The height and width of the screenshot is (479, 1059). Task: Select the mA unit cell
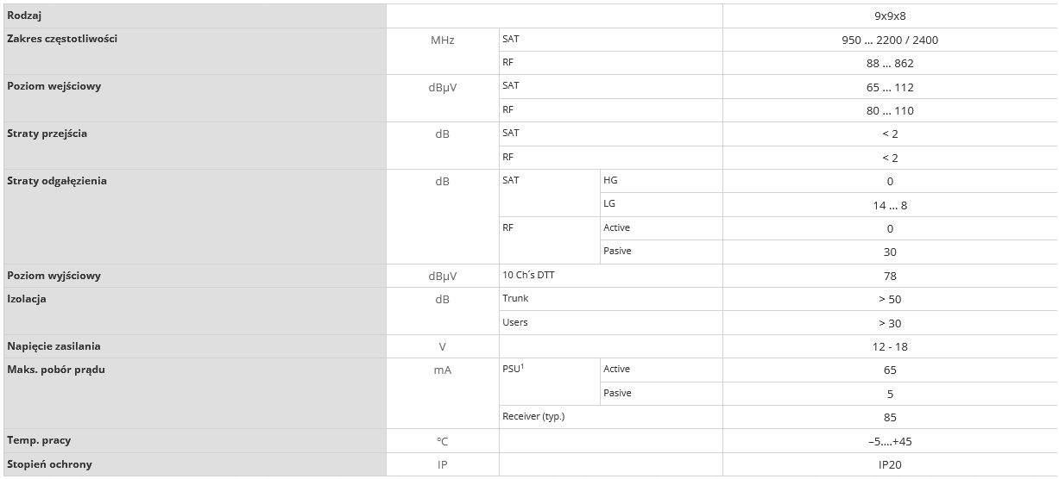(x=442, y=370)
